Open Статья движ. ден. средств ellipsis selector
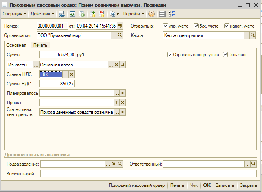Screen dimensions: 262x192 [x=117, y=112]
